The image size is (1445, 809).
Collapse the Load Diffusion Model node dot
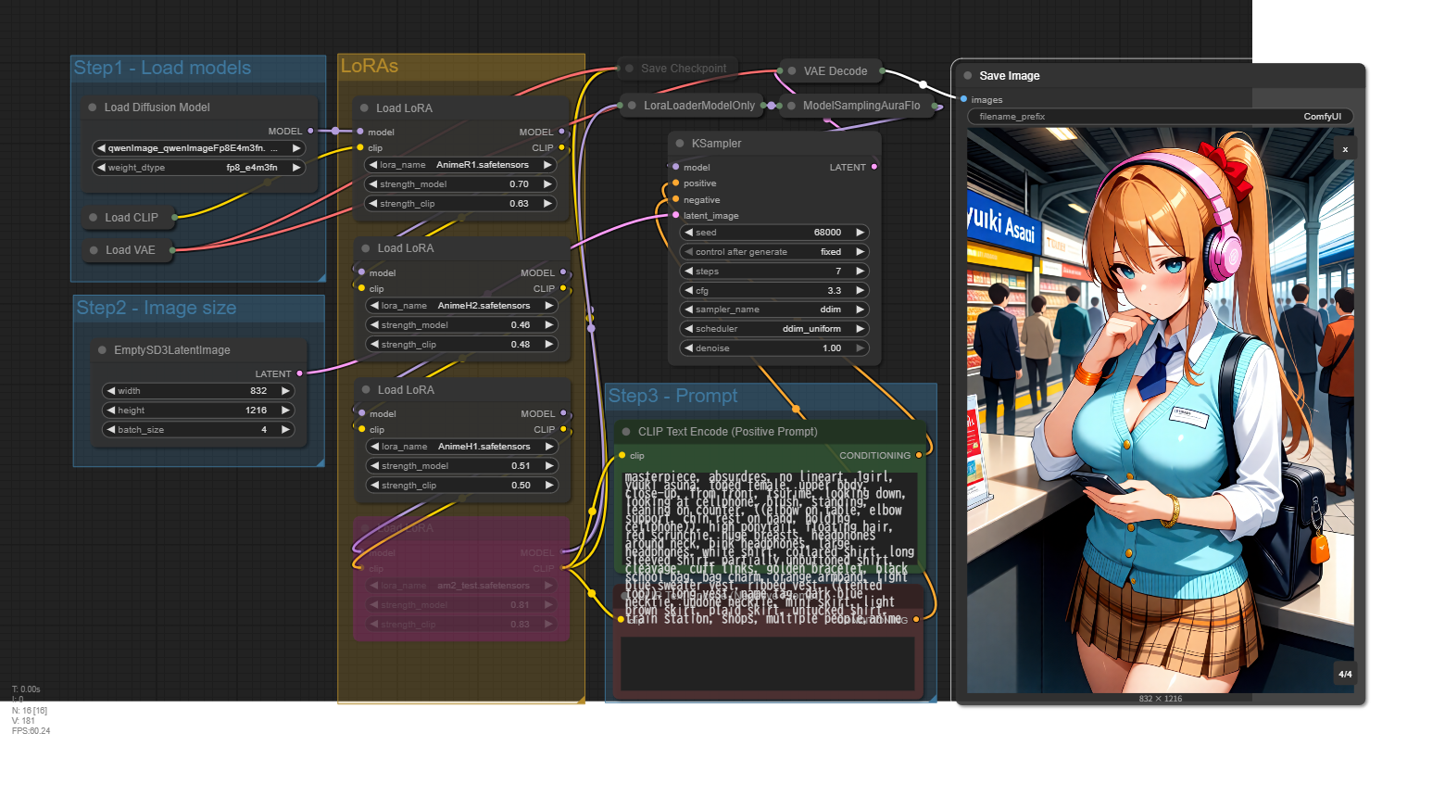93,107
